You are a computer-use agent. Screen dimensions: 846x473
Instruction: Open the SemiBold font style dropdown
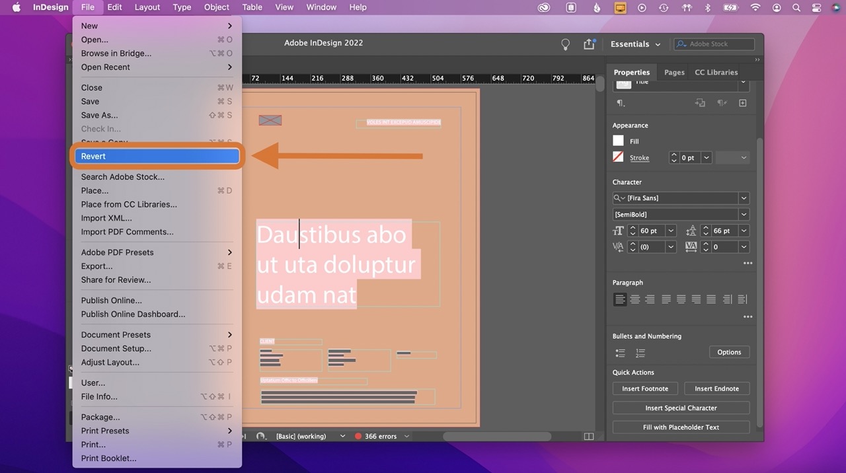pos(744,215)
